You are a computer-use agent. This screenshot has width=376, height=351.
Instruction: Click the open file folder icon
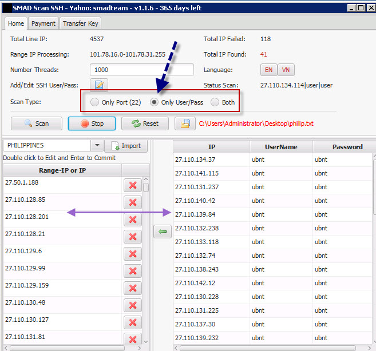coord(185,123)
